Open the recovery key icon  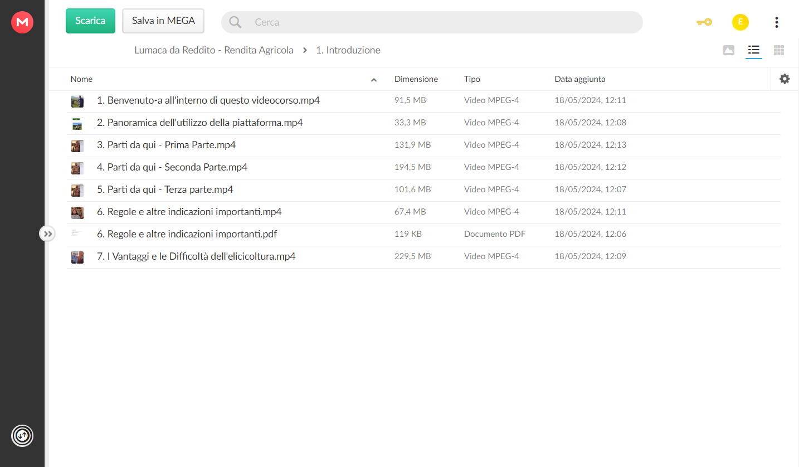point(704,22)
